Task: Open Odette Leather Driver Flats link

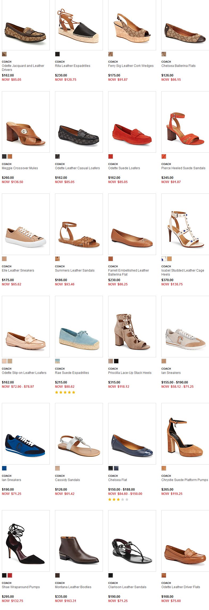Action: pos(181,587)
